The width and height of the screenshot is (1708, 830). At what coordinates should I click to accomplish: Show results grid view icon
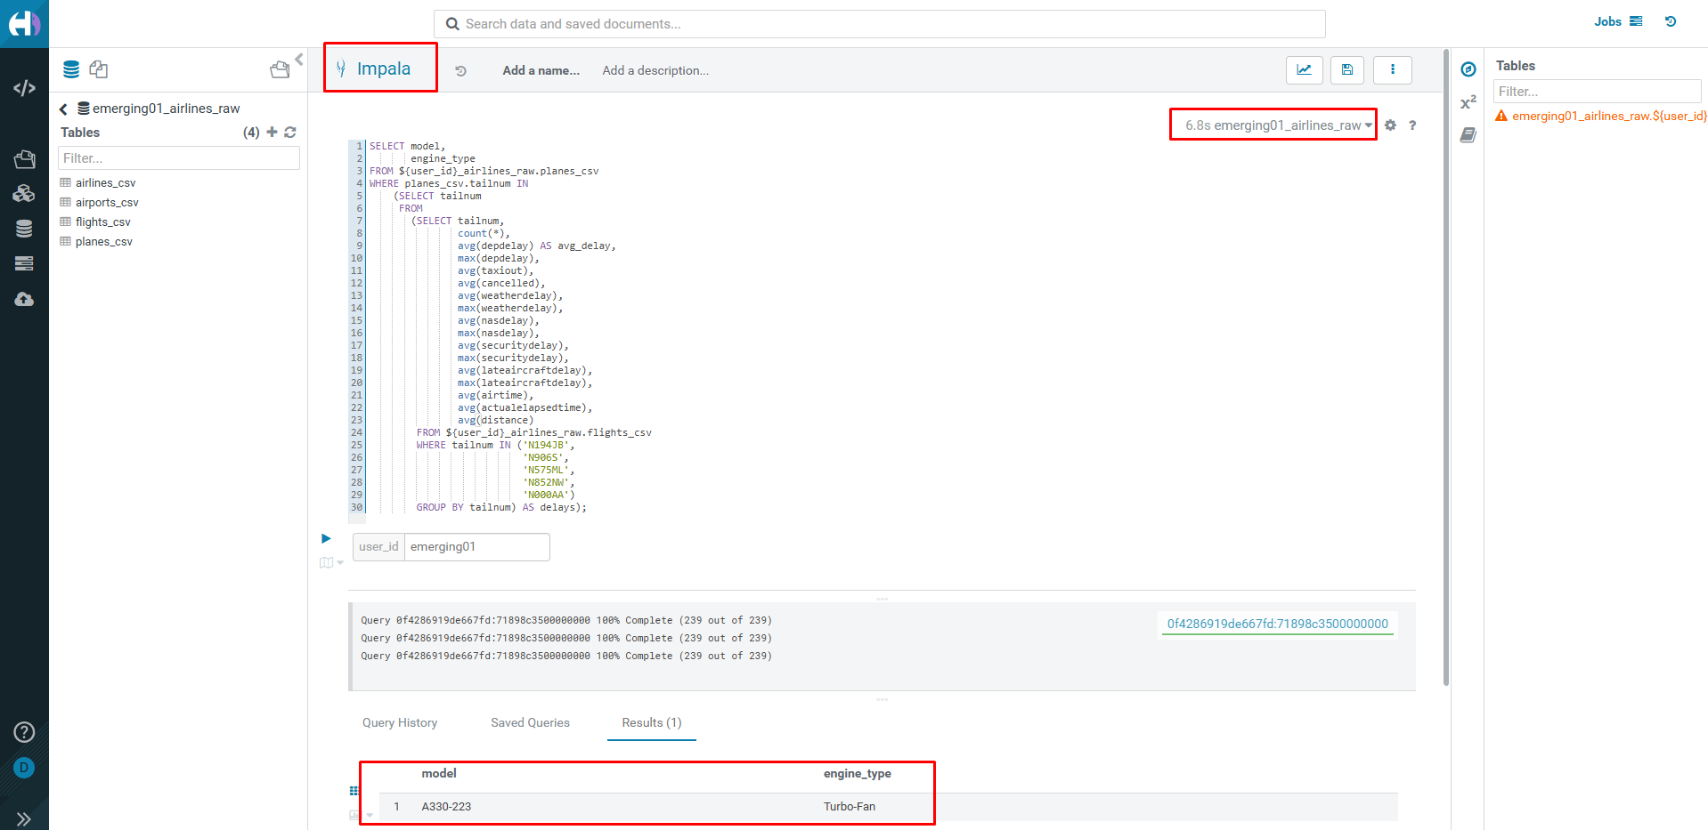[x=354, y=791]
